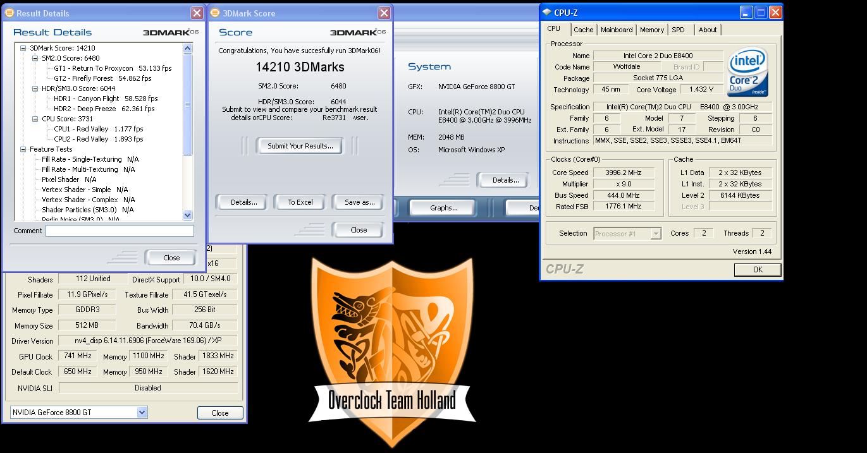This screenshot has width=867, height=453.
Task: Click the GPU Clock 741 MHz field
Action: pos(77,356)
